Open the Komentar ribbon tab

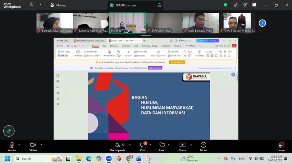pos(126,46)
